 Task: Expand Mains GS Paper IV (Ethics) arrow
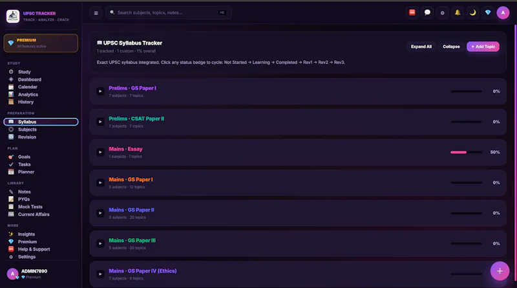[100, 274]
